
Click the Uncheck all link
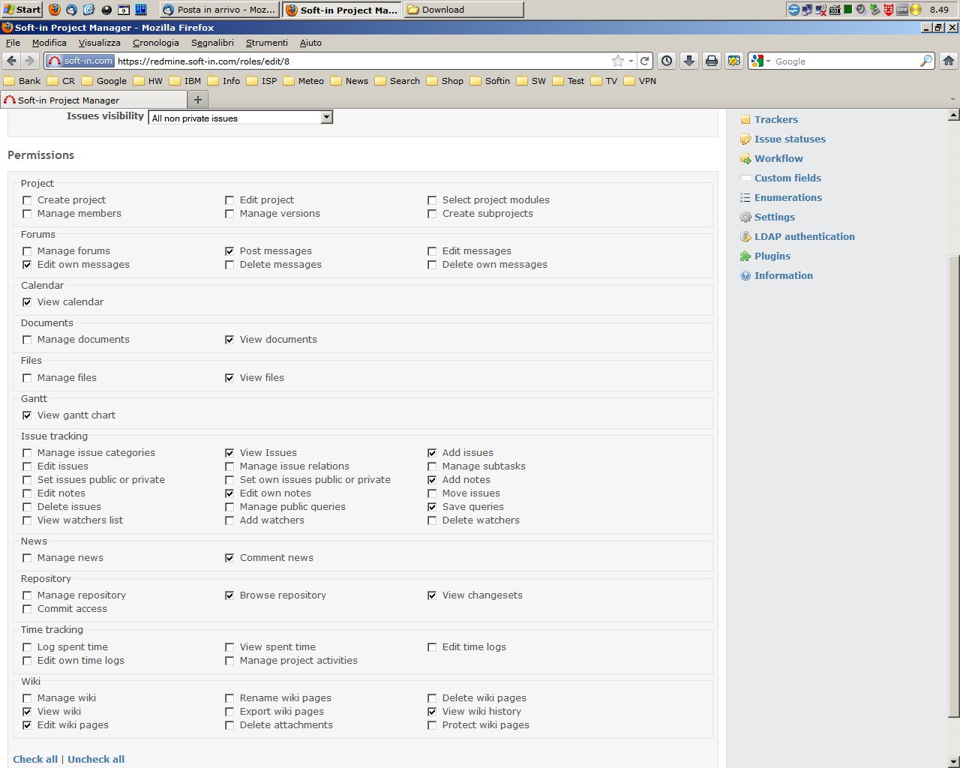(96, 759)
